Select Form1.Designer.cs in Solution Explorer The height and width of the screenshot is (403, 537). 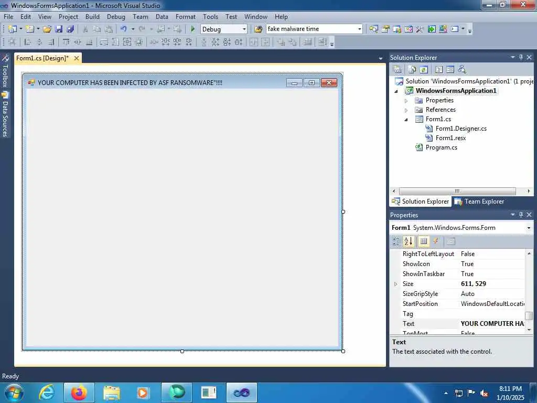point(461,129)
